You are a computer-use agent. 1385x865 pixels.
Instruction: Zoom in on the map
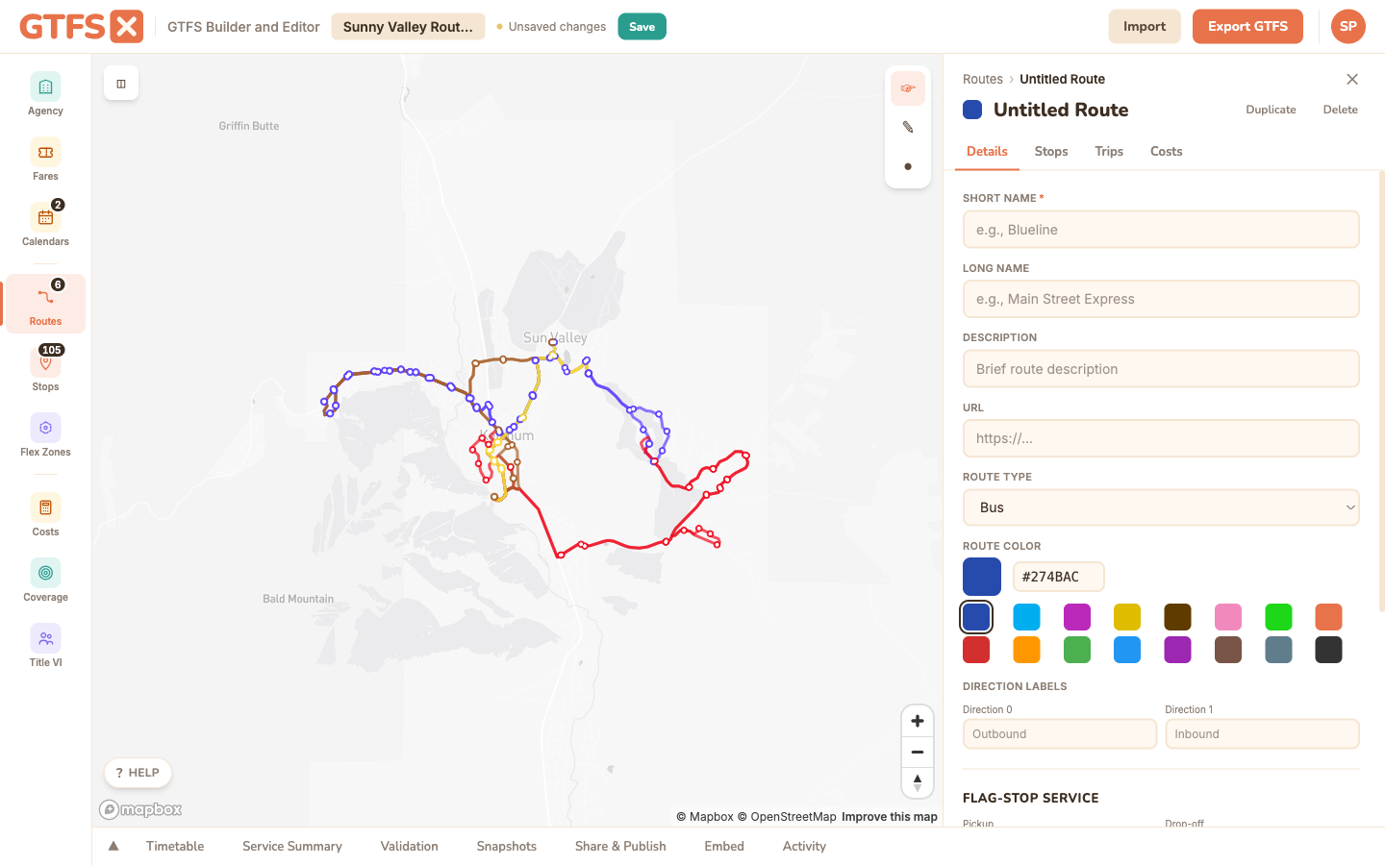(918, 721)
